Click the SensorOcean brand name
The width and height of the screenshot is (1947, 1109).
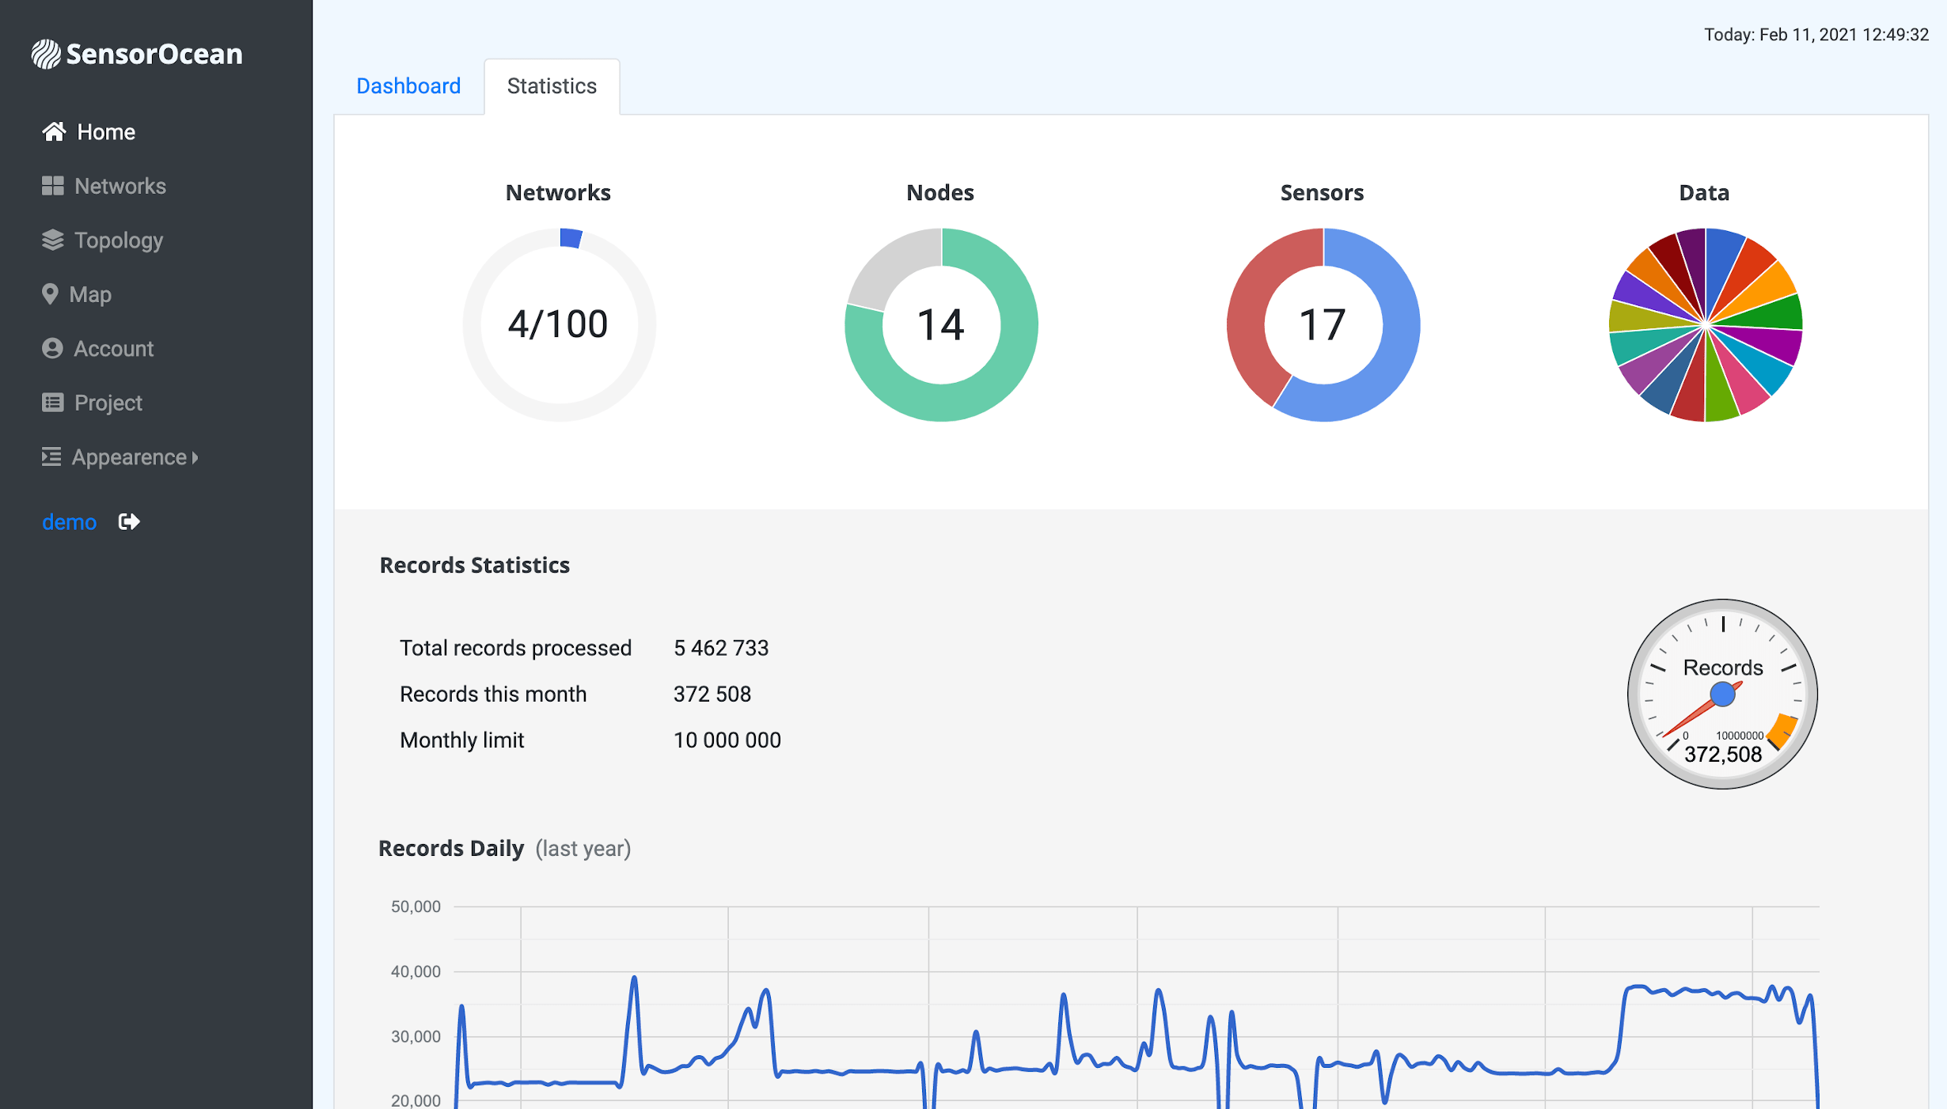tap(154, 54)
